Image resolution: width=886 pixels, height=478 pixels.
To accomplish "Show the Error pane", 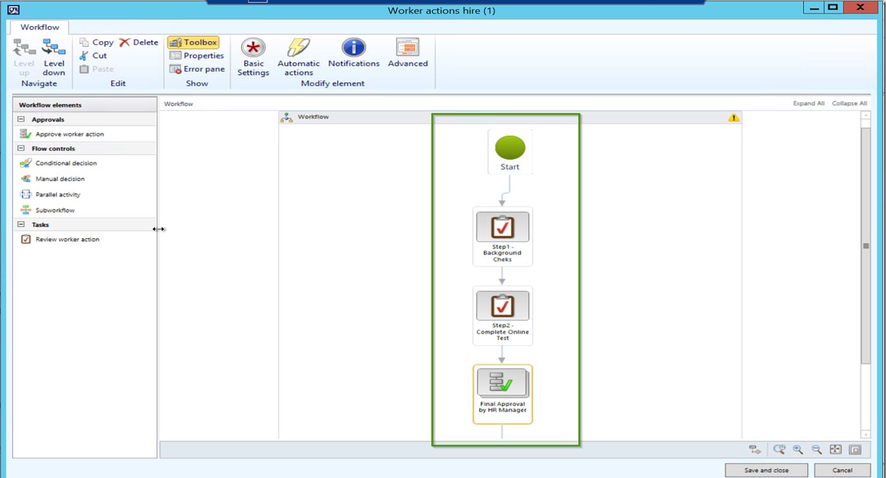I will [197, 68].
